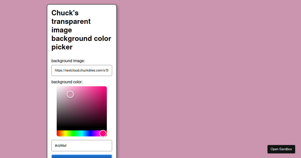The width and height of the screenshot is (301, 158).
Task: Click the background color label text
Action: (67, 82)
